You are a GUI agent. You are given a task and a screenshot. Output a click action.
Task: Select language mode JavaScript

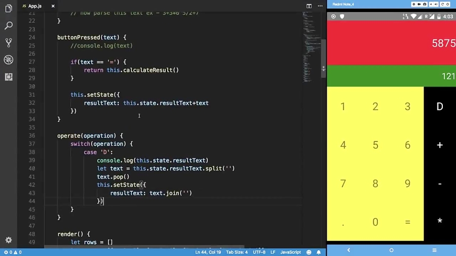290,252
